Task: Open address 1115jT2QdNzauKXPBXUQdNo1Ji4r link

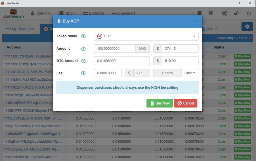Action: 33,126
